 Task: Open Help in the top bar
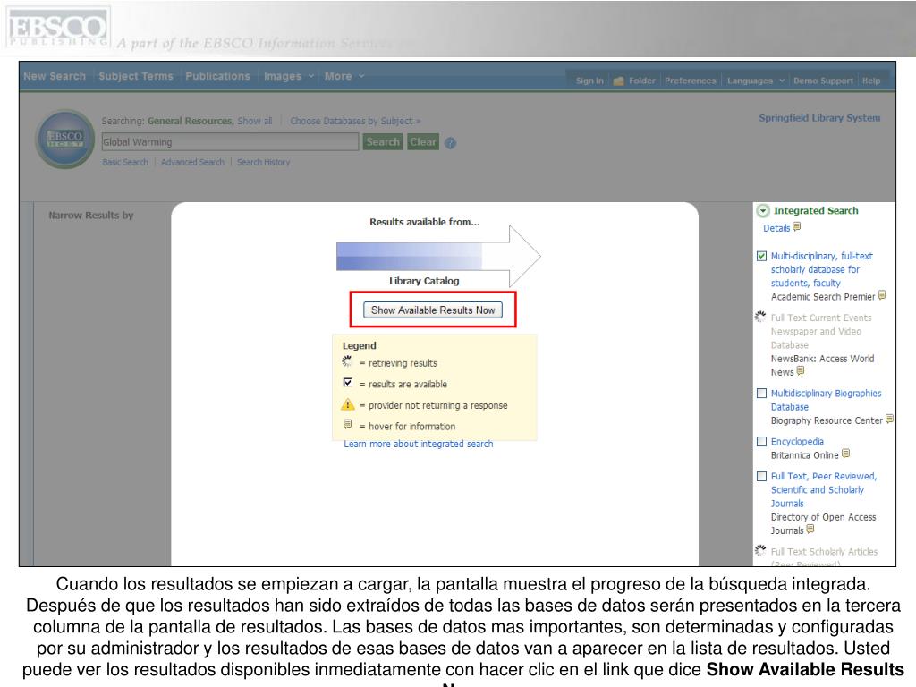pyautogui.click(x=871, y=81)
